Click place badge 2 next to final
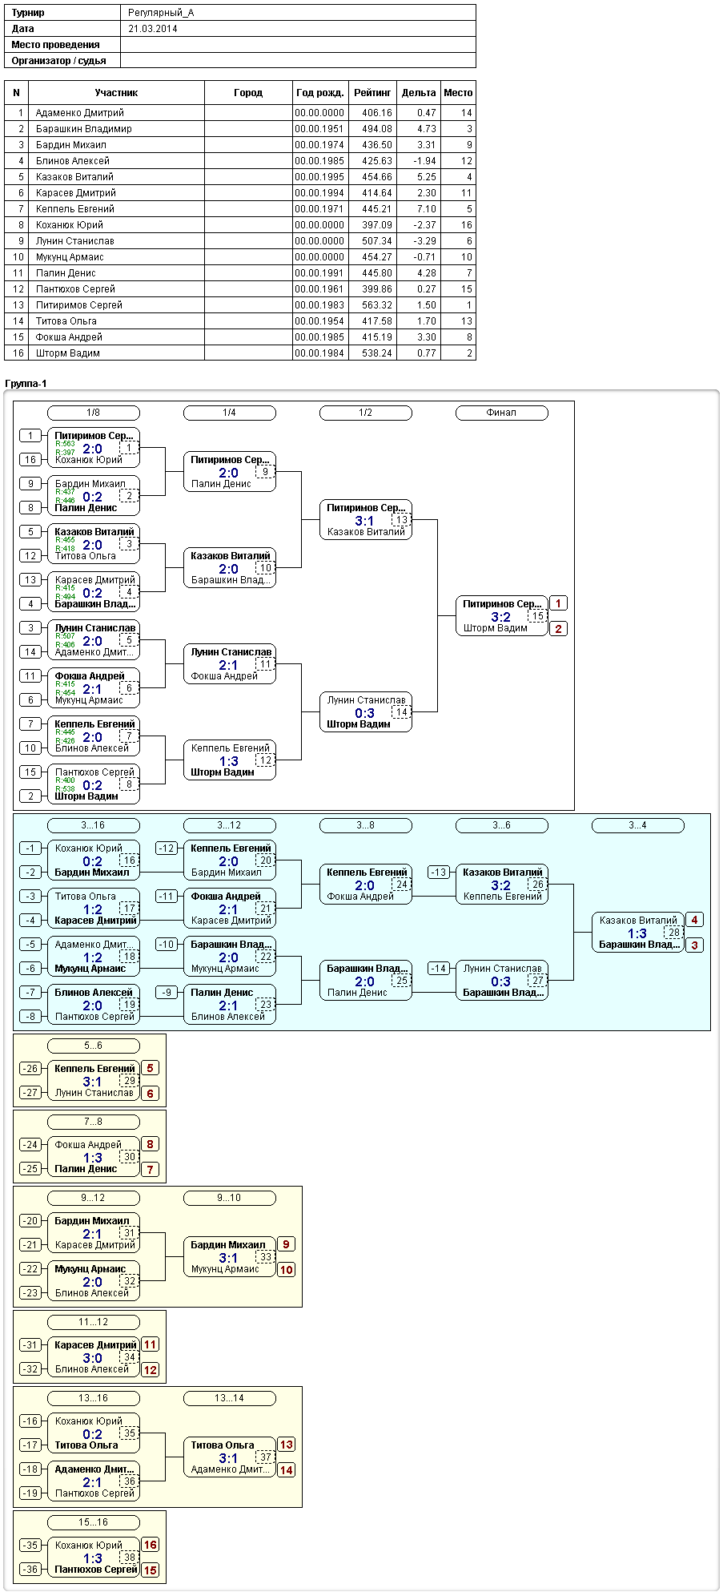Image resolution: width=727 pixels, height=1596 pixels. [x=559, y=629]
